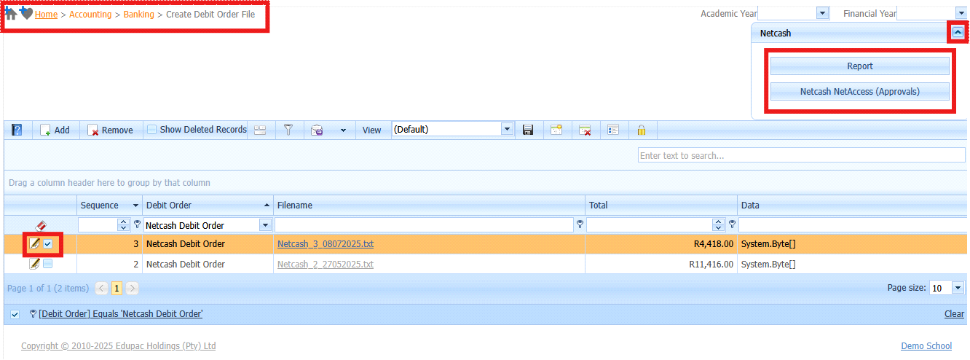Open Accounting breadcrumb item

tap(90, 14)
